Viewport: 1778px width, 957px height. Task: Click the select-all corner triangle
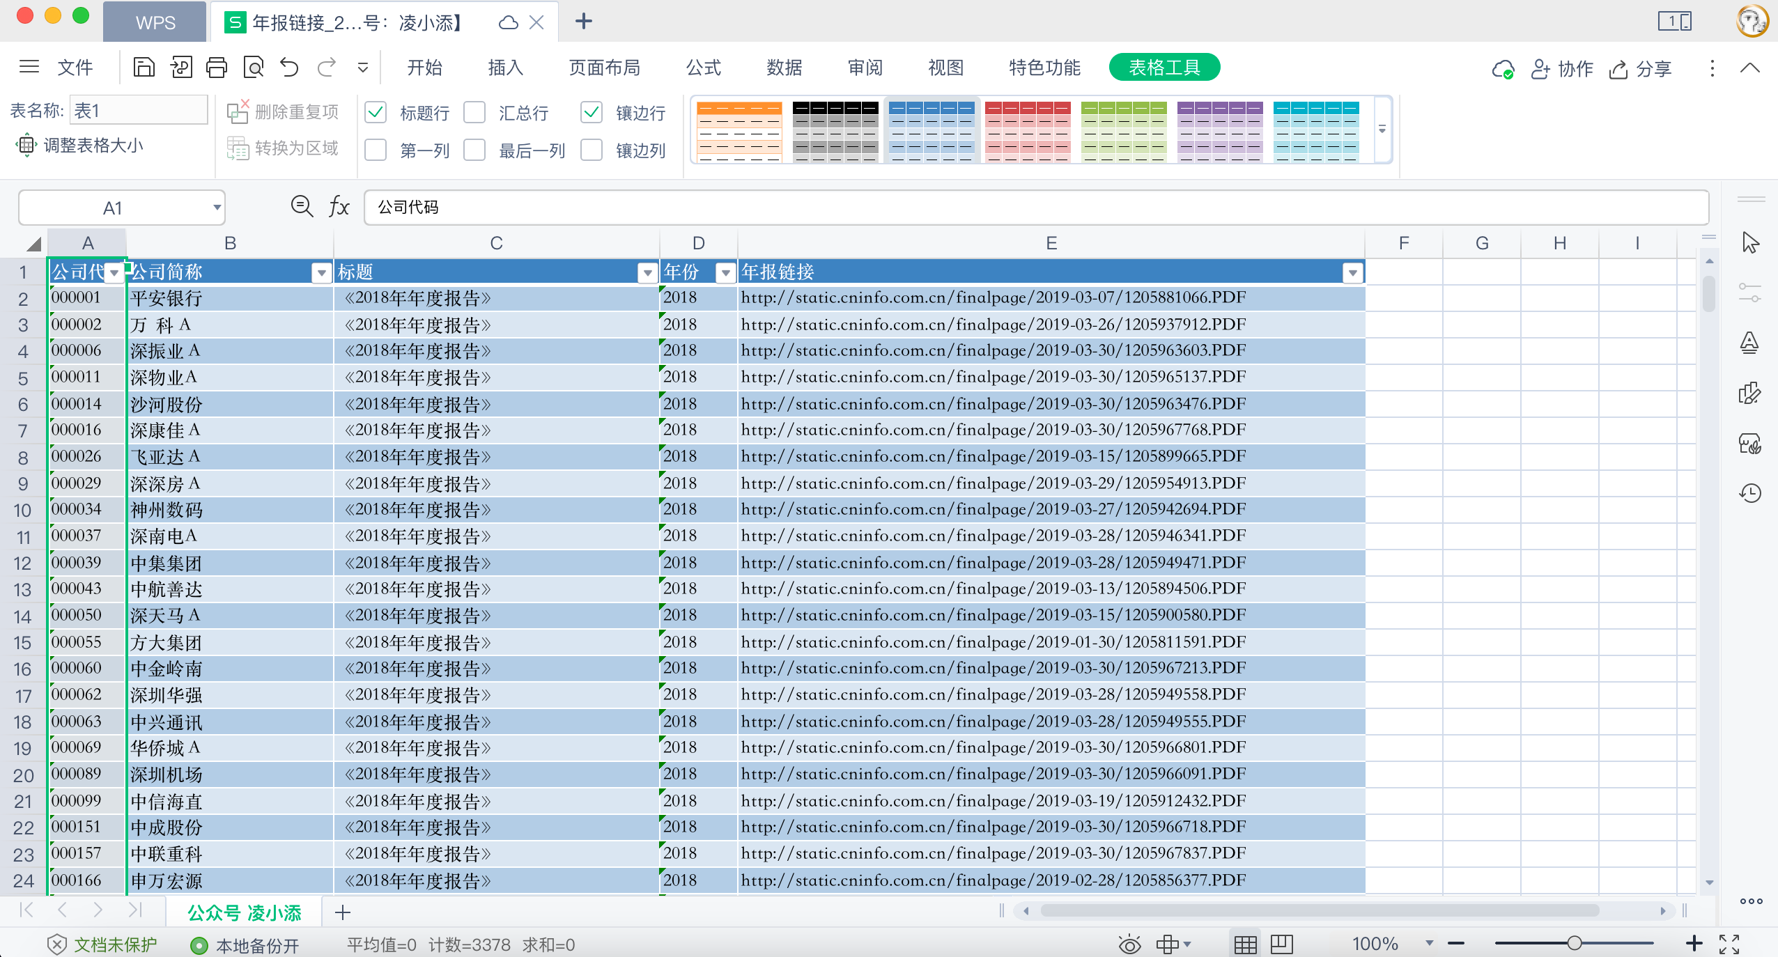[33, 244]
